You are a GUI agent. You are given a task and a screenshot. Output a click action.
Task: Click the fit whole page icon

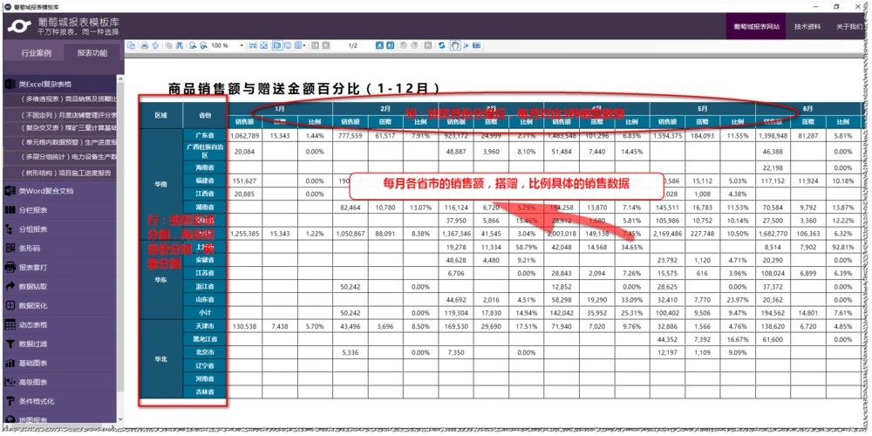click(263, 45)
